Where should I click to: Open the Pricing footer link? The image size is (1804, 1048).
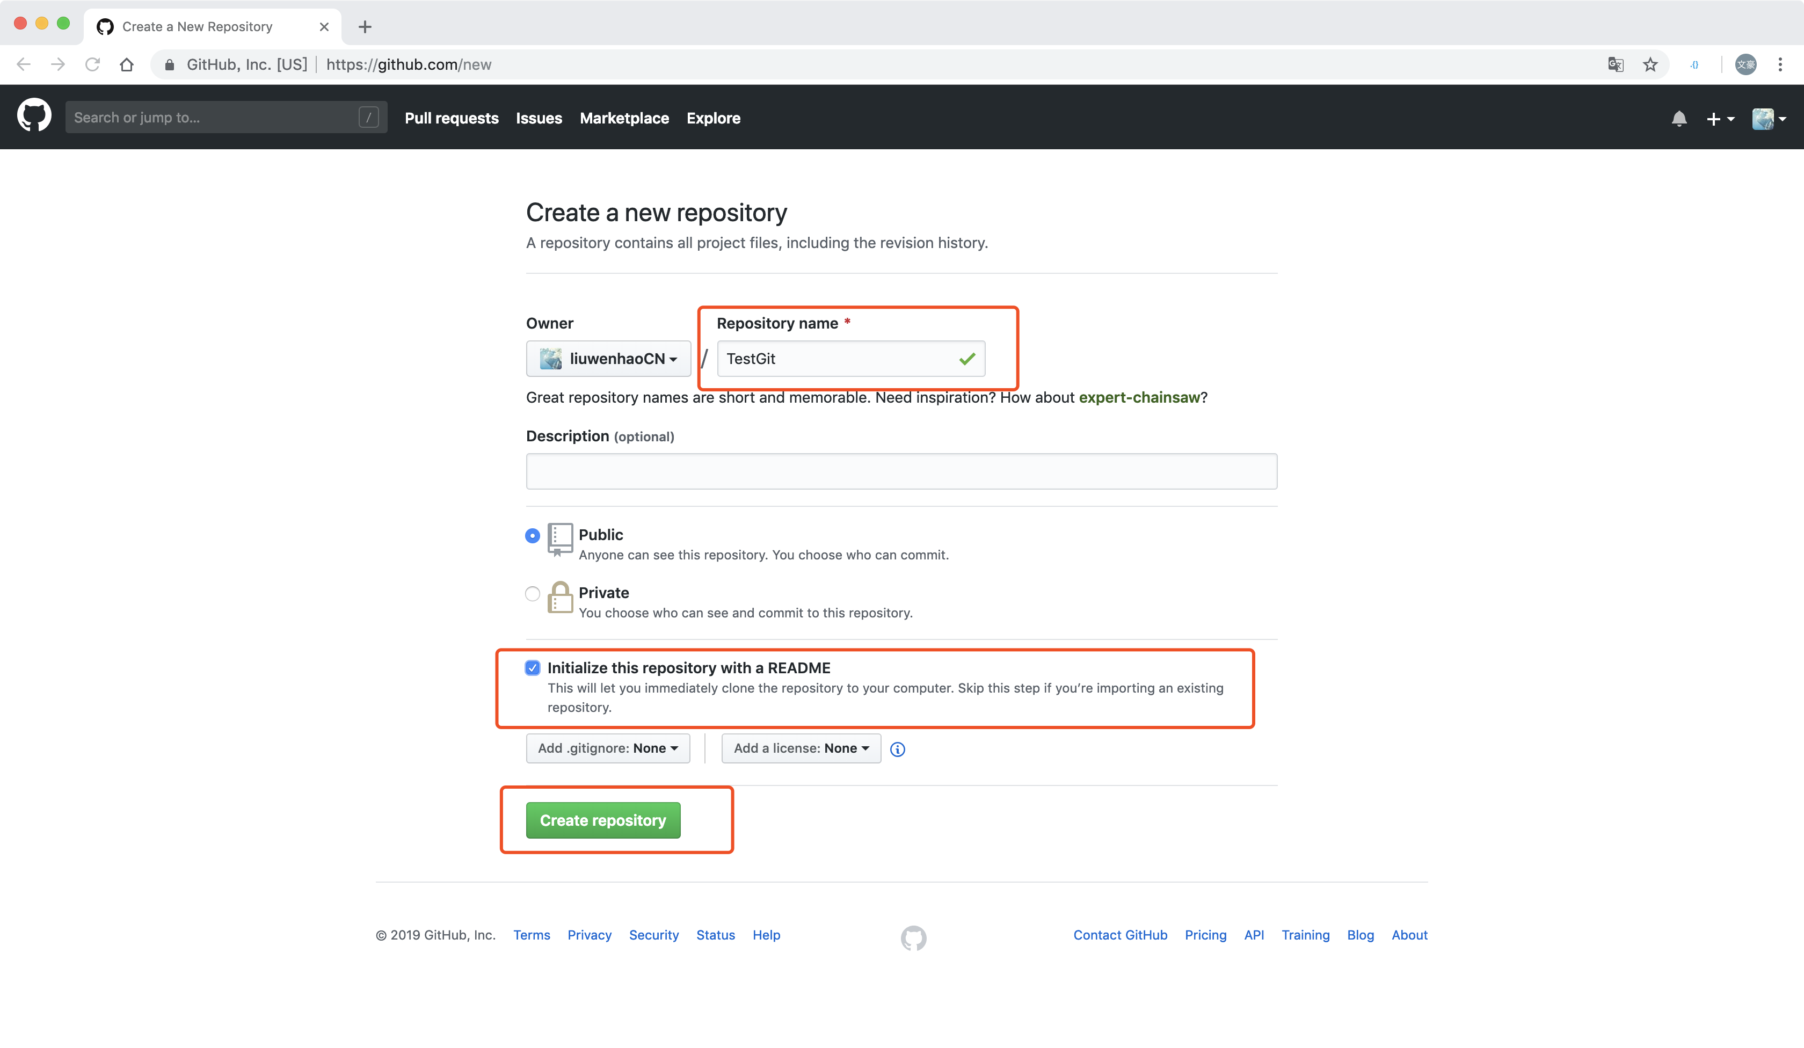[x=1205, y=935]
